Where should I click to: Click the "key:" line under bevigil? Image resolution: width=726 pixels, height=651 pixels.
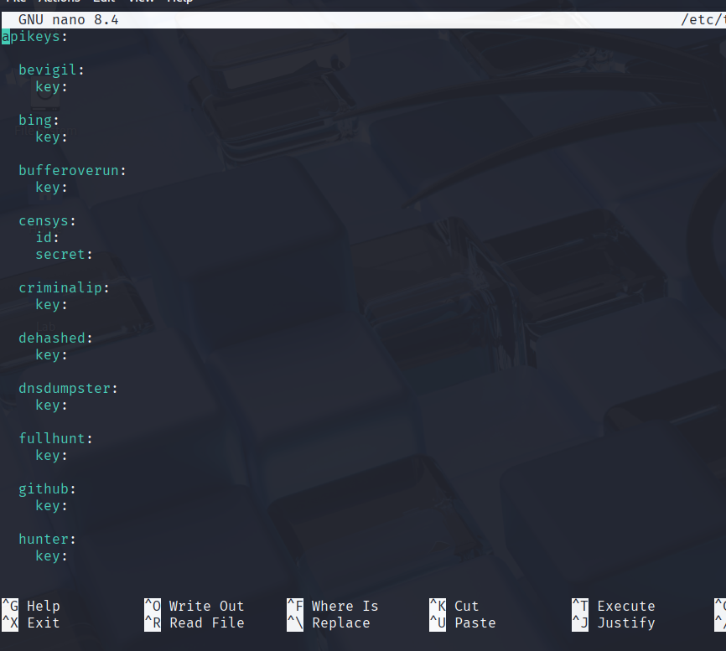pyautogui.click(x=51, y=87)
